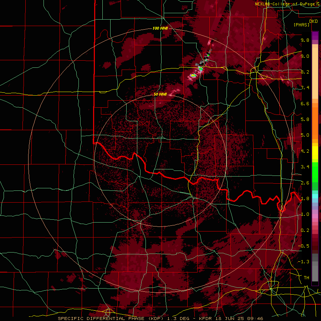The width and height of the screenshot is (321, 321).
Task: Click the Specific Differential Phase KFDR caption
Action: pos(160,319)
